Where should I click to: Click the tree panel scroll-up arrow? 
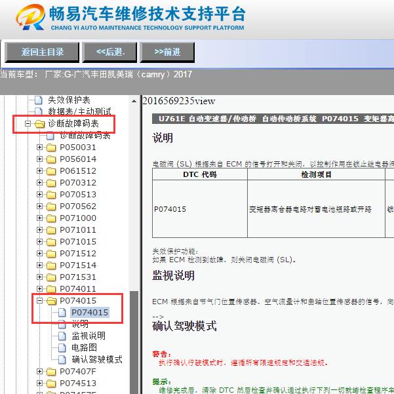[x=134, y=101]
